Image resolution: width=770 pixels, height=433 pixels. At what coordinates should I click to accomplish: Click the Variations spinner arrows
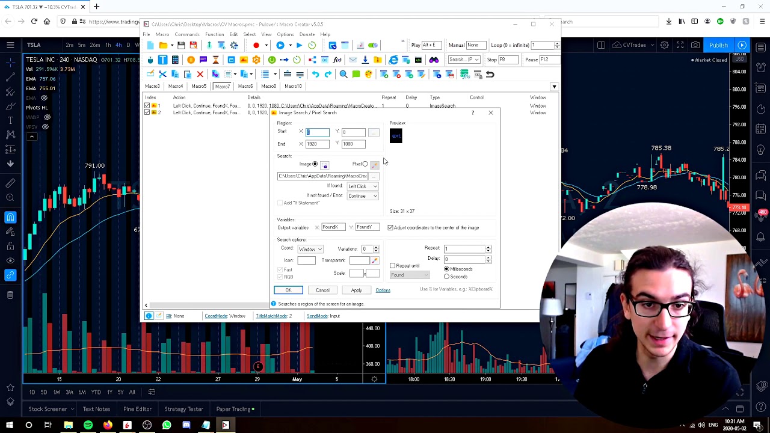pyautogui.click(x=376, y=249)
